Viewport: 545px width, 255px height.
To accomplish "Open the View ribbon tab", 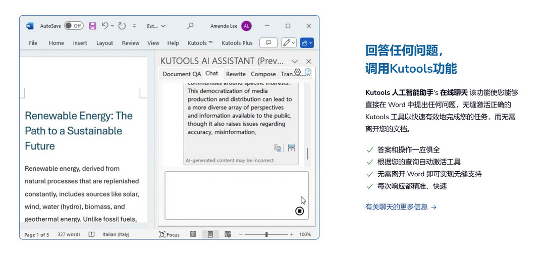I will point(153,43).
